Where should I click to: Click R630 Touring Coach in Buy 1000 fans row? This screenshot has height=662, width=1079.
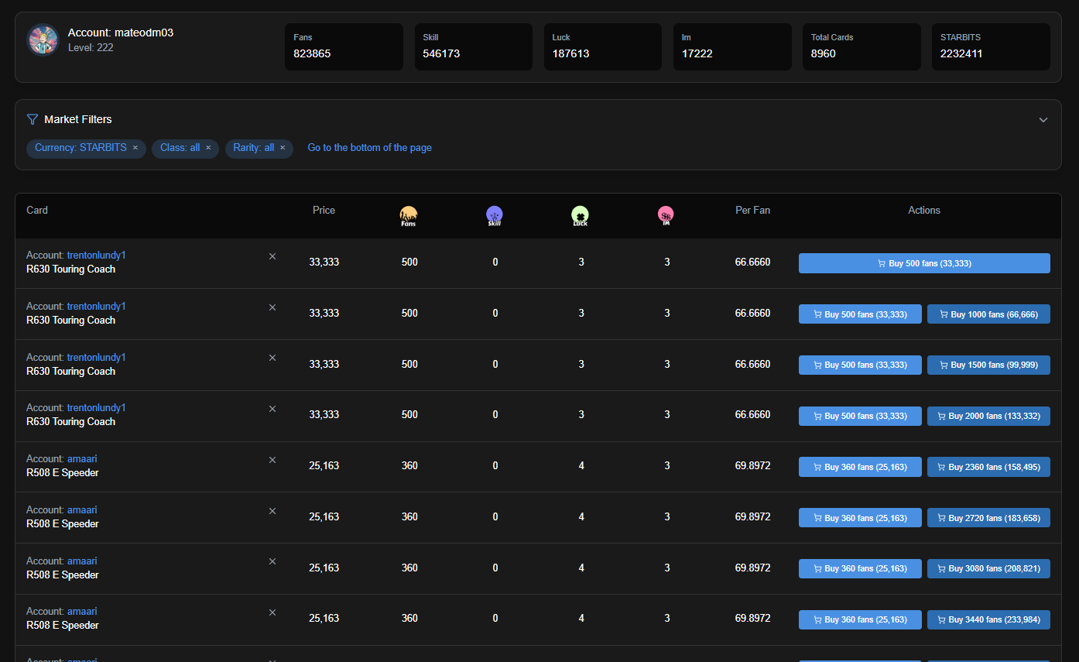tap(70, 321)
